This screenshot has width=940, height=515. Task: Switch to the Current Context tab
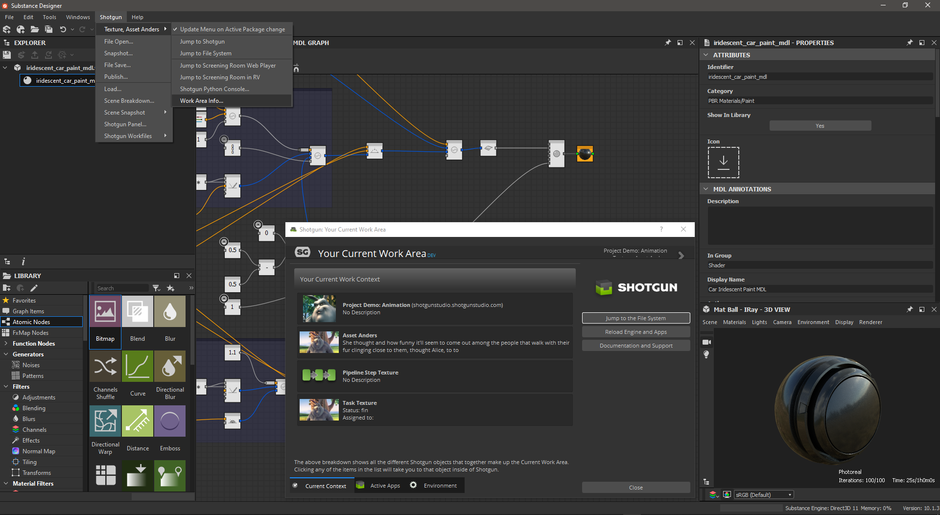tap(321, 486)
